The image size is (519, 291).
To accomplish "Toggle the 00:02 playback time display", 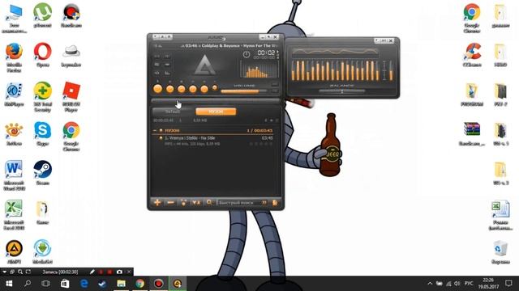I will 266,53.
